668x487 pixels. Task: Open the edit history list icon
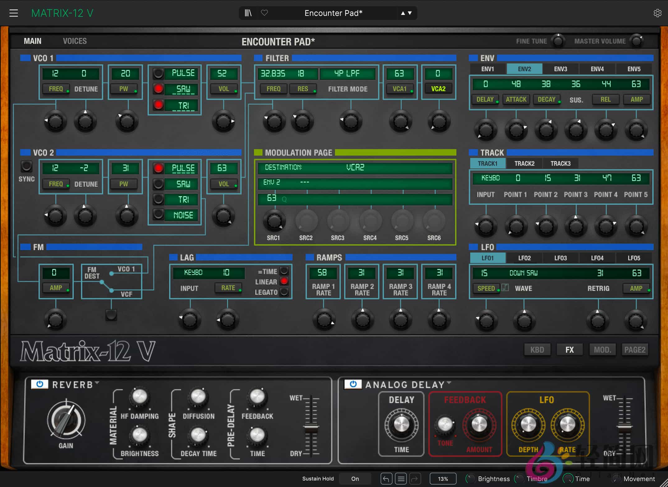401,479
